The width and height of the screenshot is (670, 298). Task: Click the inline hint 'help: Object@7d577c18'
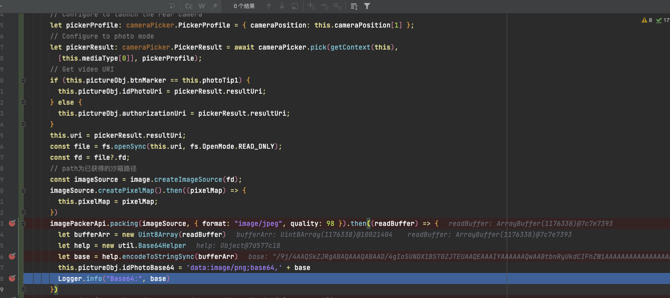(x=238, y=246)
